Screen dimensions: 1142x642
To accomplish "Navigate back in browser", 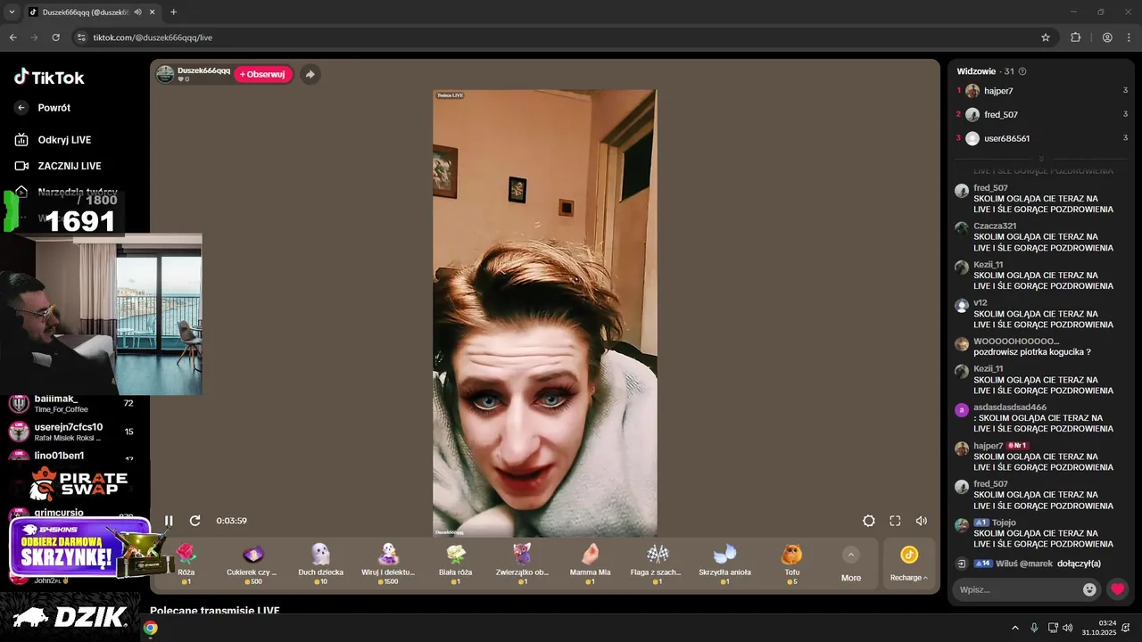I will coord(12,37).
